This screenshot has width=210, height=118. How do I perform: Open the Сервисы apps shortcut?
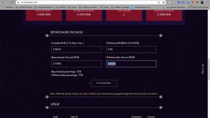pyautogui.click(x=8, y=7)
